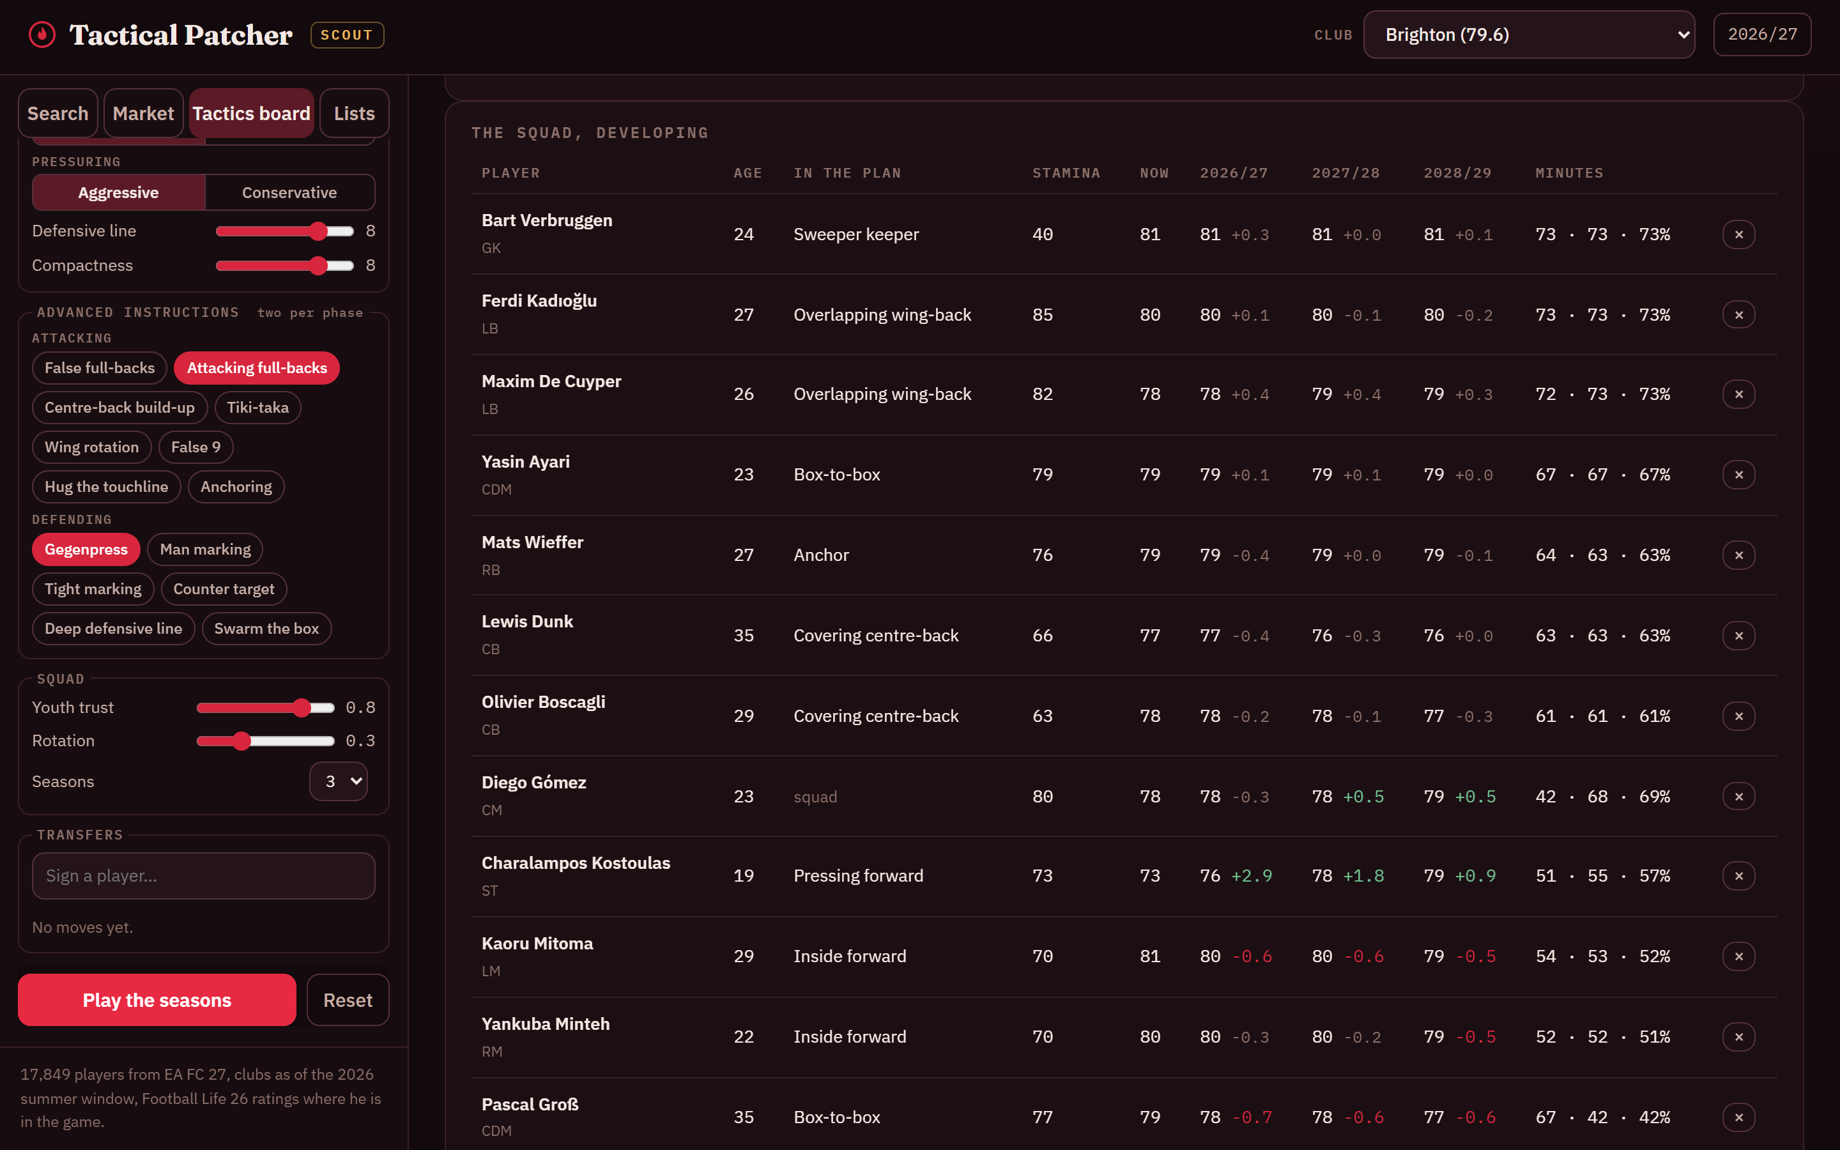Disable the Attacking full-backs instruction
Viewport: 1840px width, 1150px height.
pos(257,368)
